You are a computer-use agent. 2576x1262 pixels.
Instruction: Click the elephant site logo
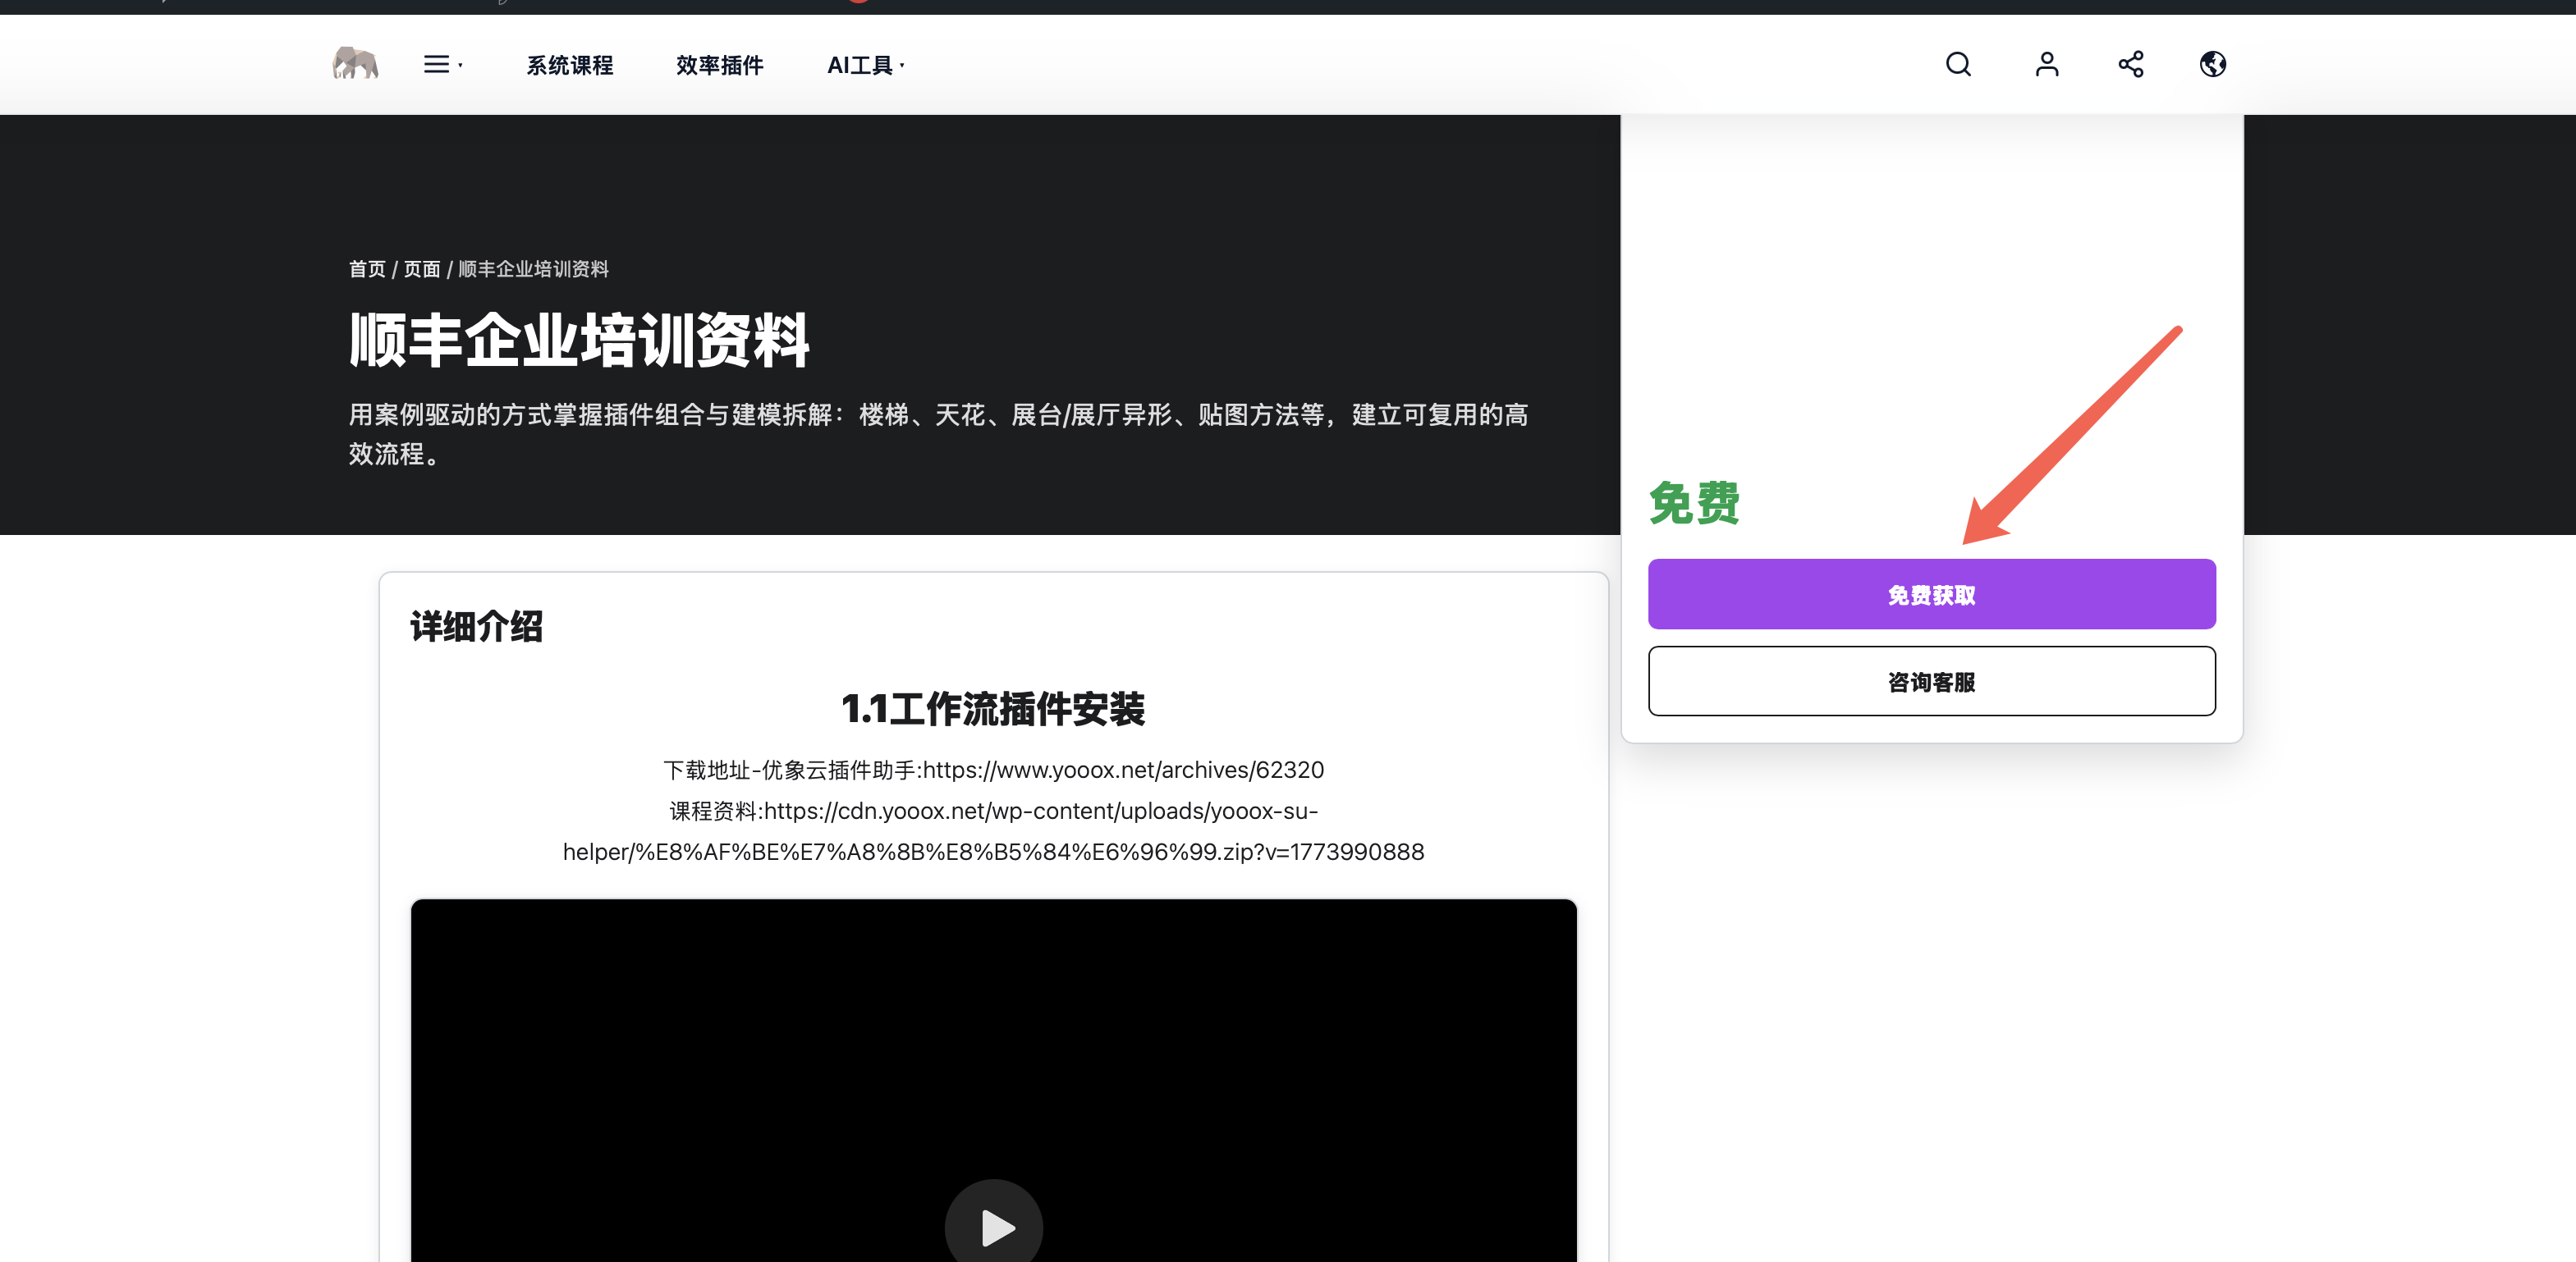(x=355, y=64)
